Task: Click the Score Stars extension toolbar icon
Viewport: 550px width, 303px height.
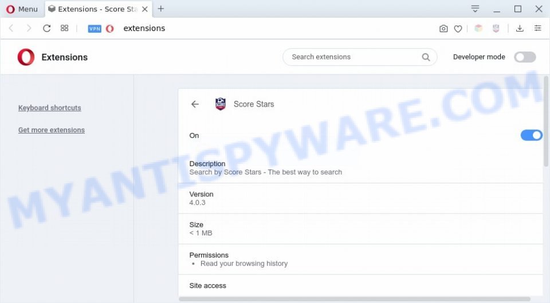Action: pos(496,29)
